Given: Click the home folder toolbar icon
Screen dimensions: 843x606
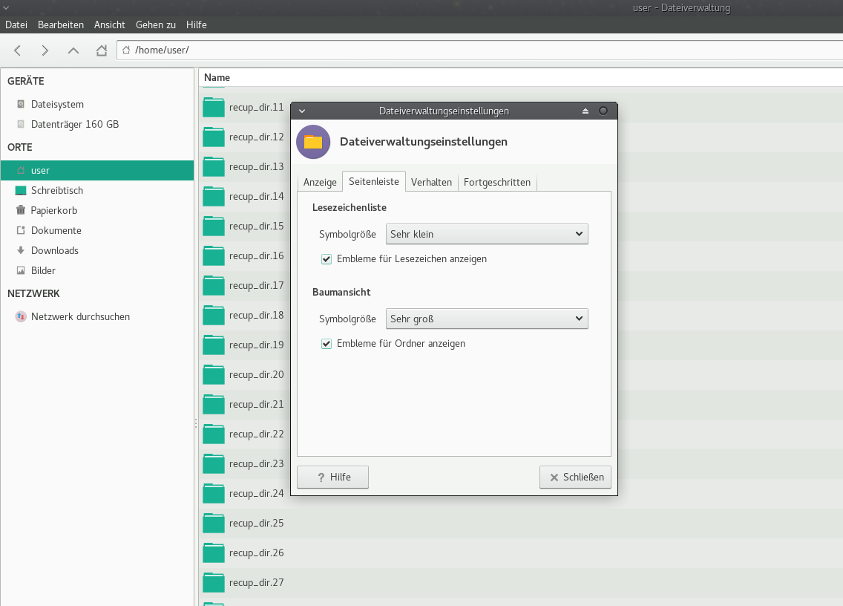Looking at the screenshot, I should [102, 50].
